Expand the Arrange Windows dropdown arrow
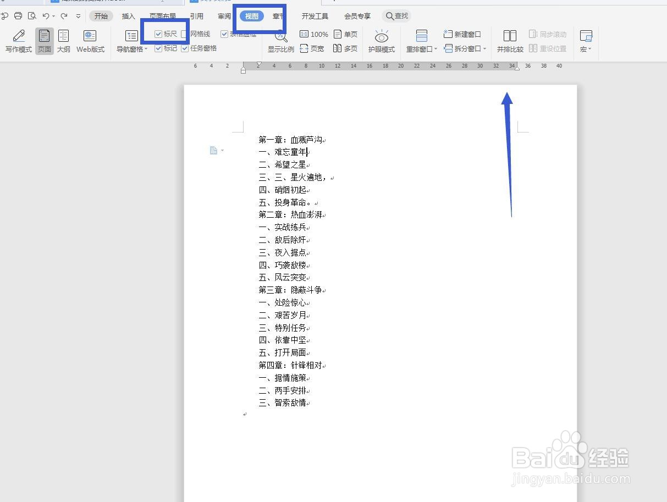667x502 pixels. (436, 49)
